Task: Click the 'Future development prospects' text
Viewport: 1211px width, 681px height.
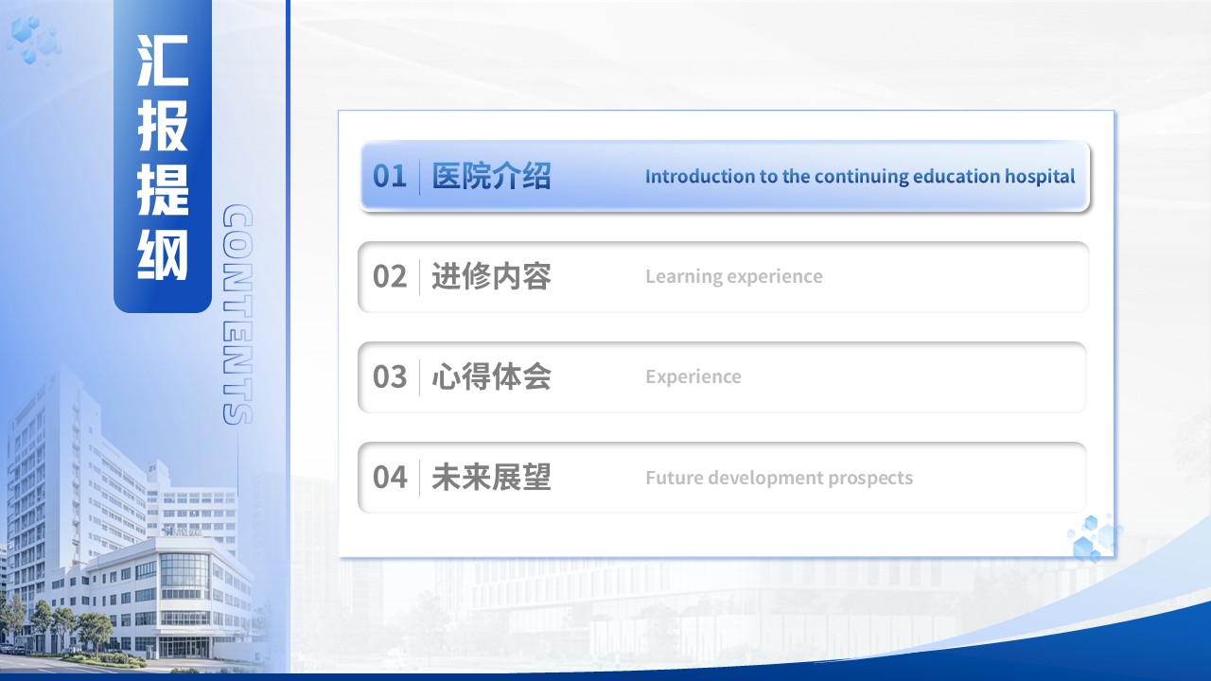Action: pos(780,478)
